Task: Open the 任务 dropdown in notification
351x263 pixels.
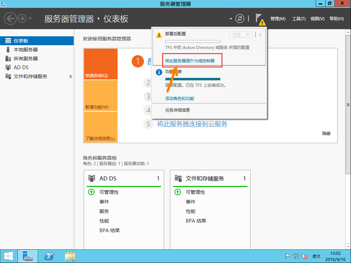Action: [x=241, y=35]
